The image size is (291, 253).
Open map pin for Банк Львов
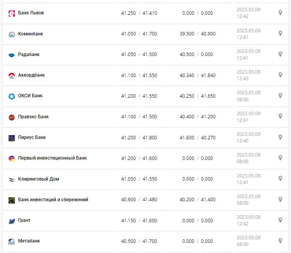[280, 13]
